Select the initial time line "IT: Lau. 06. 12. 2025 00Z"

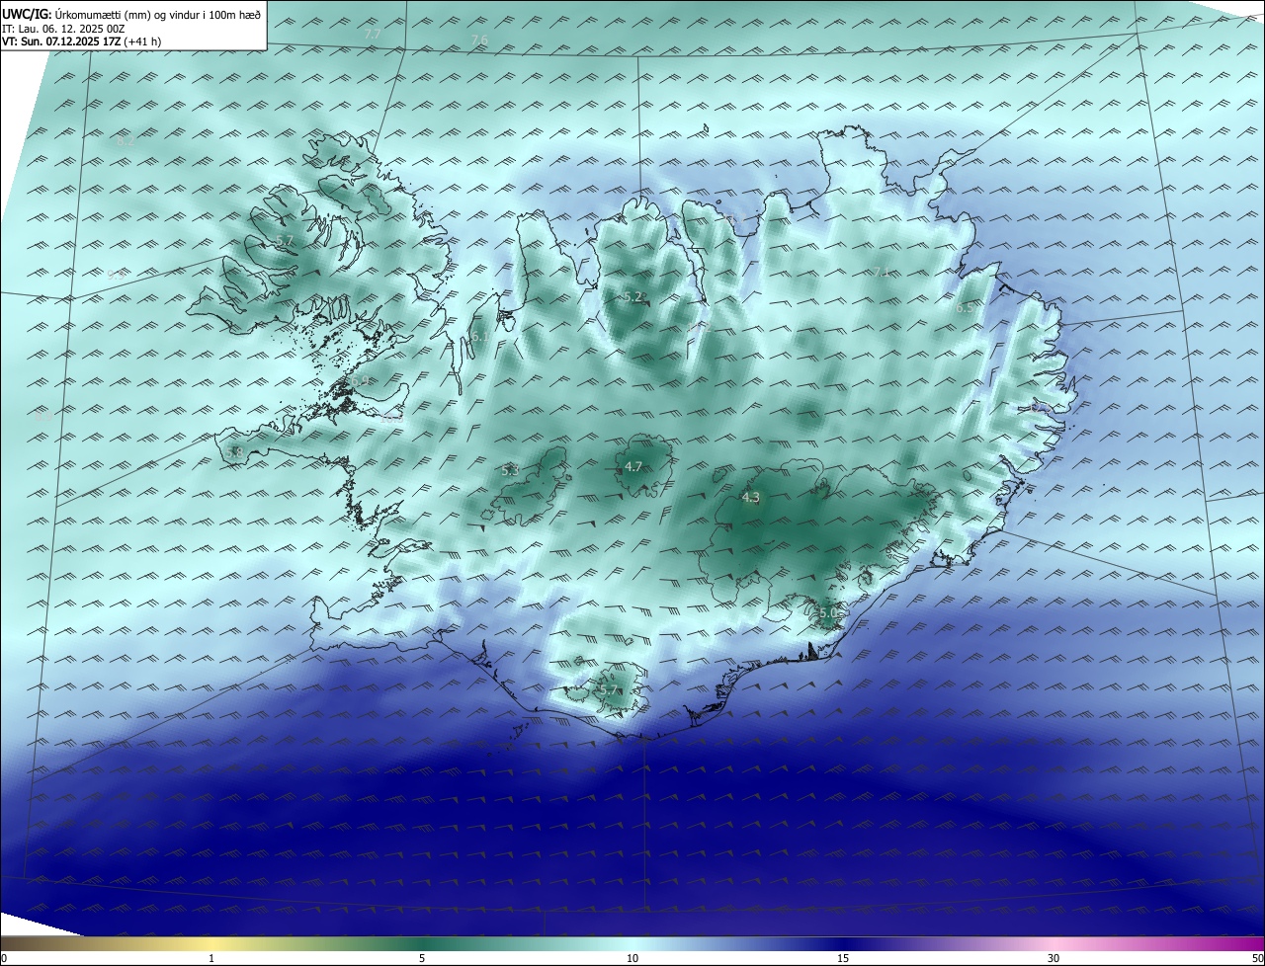click(x=63, y=29)
